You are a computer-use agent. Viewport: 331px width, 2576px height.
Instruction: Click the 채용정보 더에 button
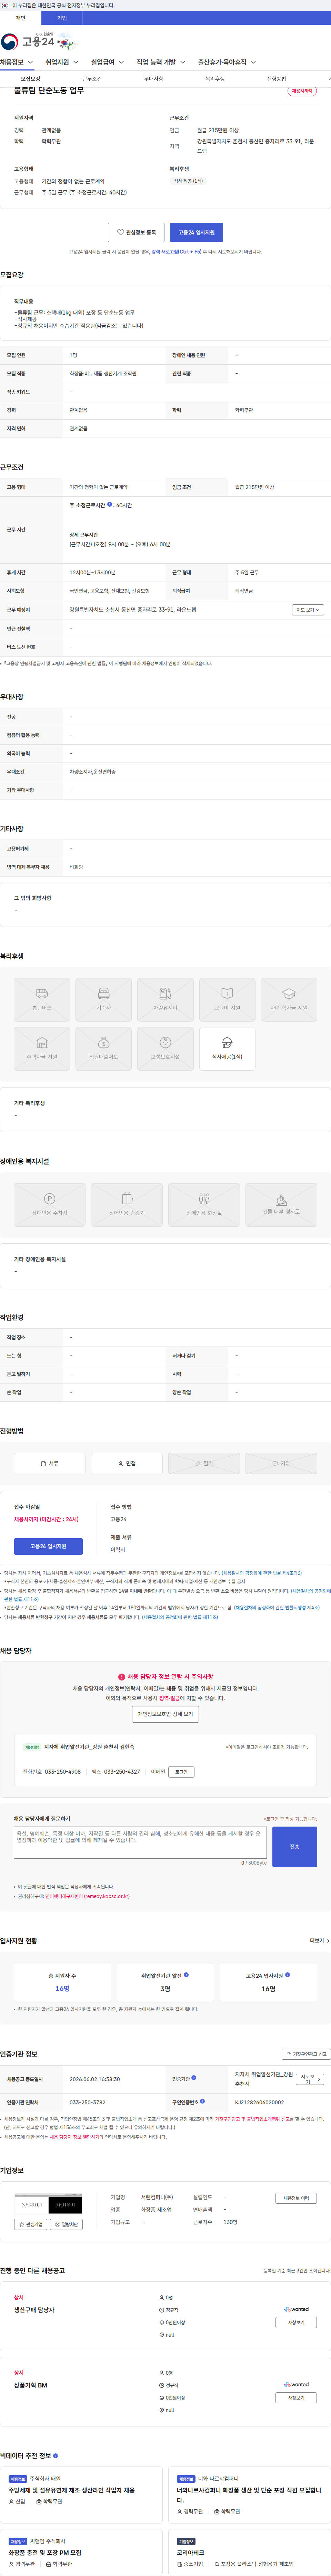point(296,2198)
